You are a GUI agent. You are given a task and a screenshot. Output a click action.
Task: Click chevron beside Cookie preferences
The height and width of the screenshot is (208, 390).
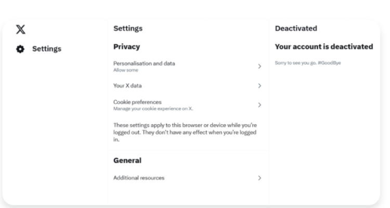pos(259,105)
